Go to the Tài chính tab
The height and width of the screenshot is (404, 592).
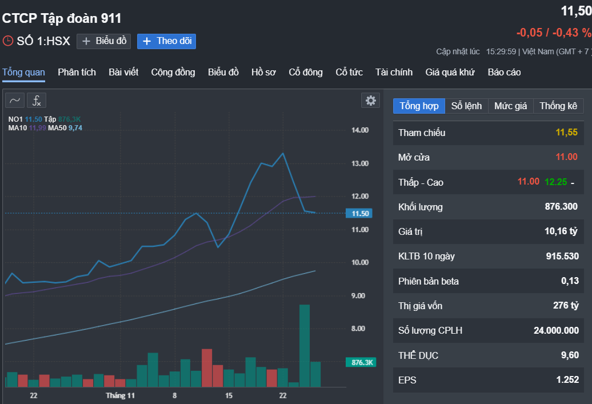pyautogui.click(x=394, y=72)
